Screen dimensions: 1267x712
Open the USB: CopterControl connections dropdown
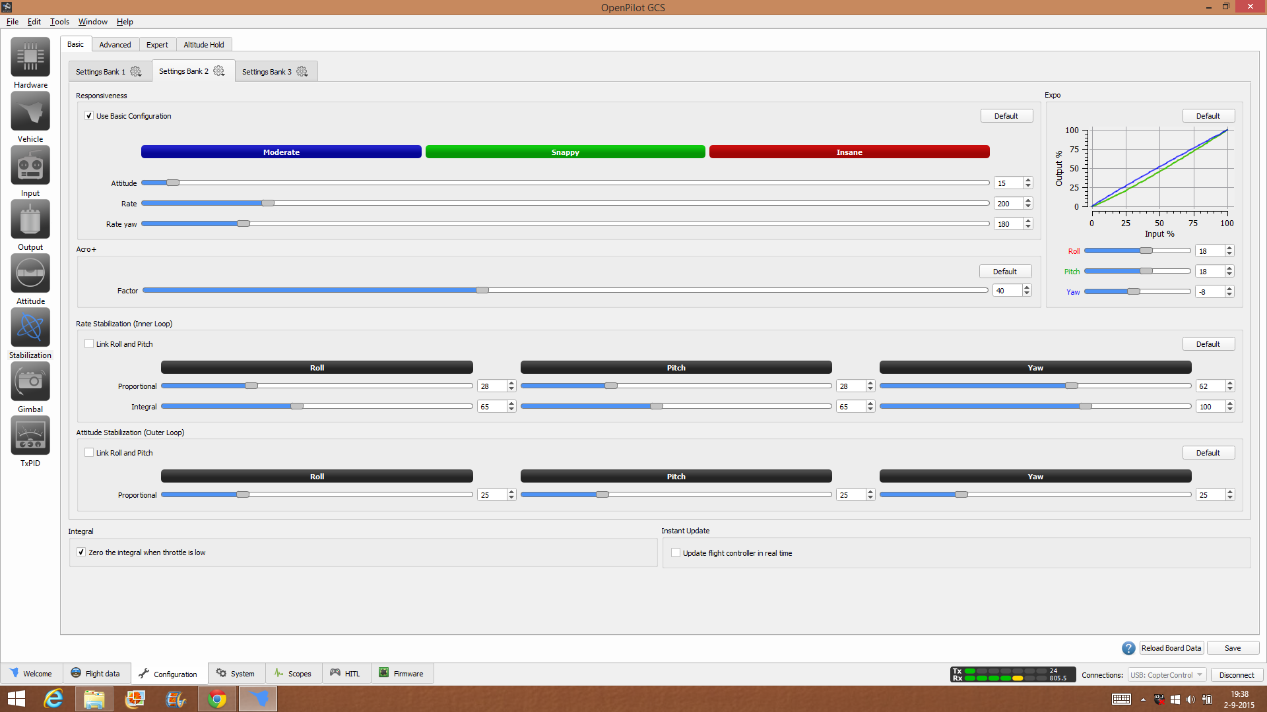pyautogui.click(x=1166, y=674)
